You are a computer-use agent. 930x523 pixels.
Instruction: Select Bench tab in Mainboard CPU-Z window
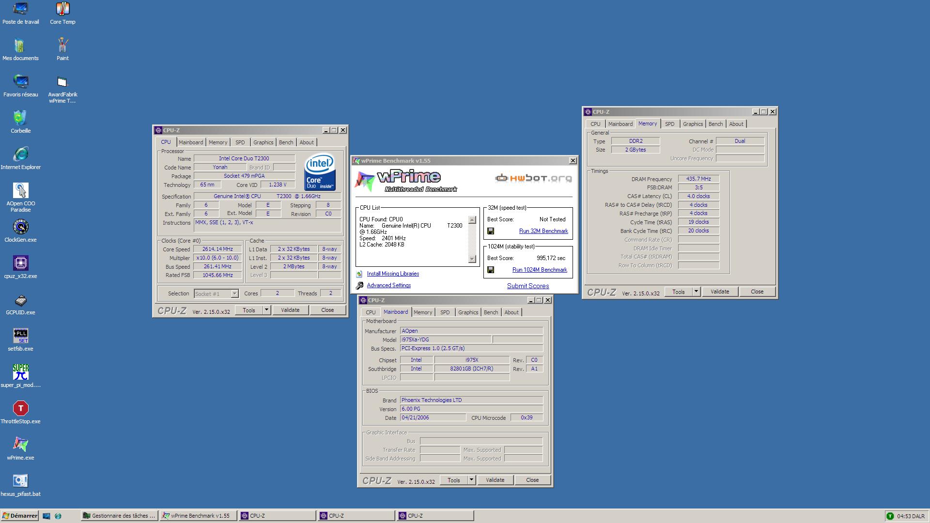click(x=491, y=312)
